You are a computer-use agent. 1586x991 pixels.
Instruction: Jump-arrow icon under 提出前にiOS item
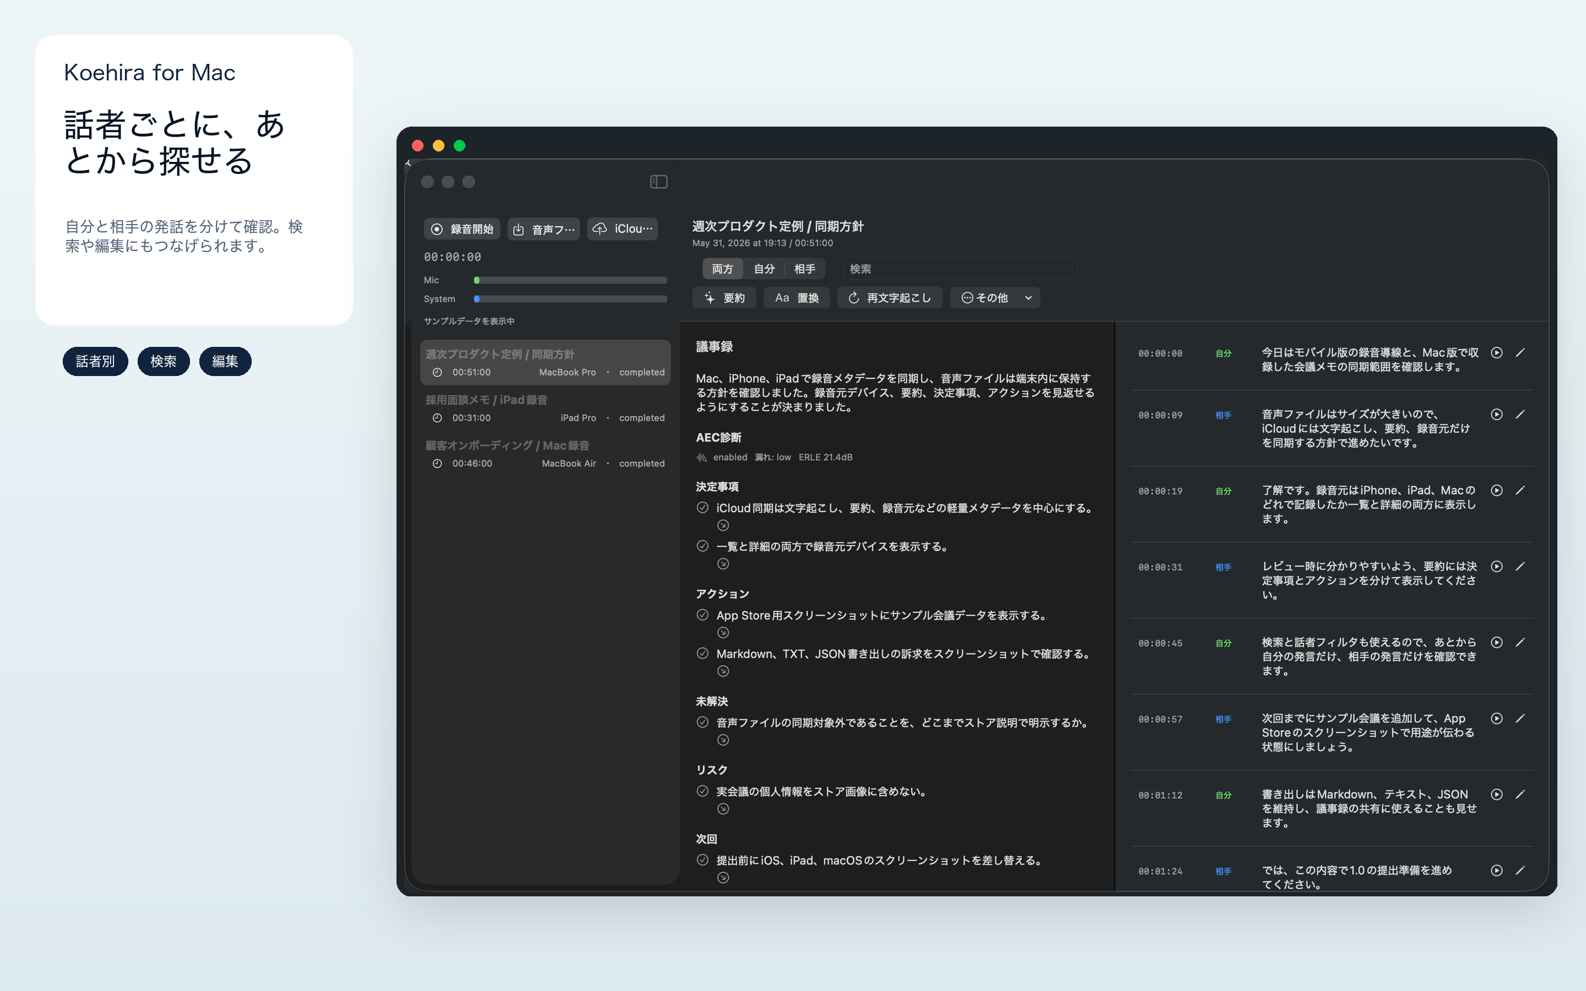click(723, 878)
